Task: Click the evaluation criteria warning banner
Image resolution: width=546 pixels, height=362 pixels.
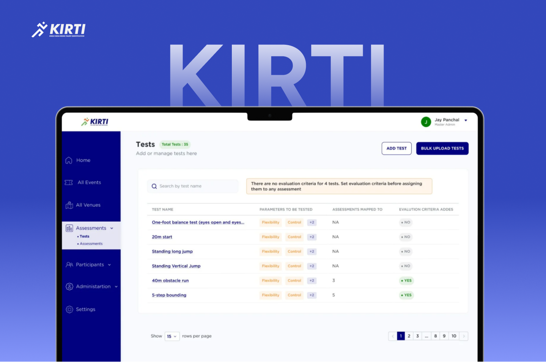Action: 339,186
